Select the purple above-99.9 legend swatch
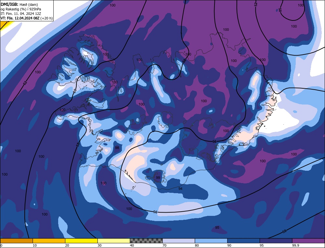This screenshot has width=325, height=248. point(308,241)
